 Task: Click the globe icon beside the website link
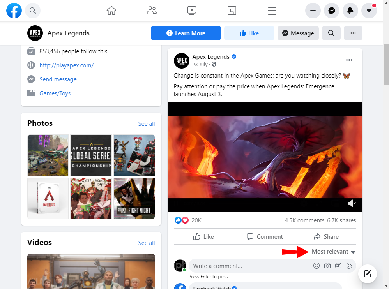click(31, 65)
